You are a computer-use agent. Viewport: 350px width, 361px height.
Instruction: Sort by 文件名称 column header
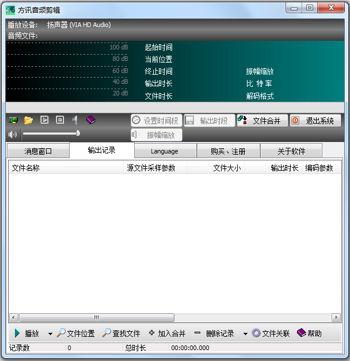coord(66,168)
